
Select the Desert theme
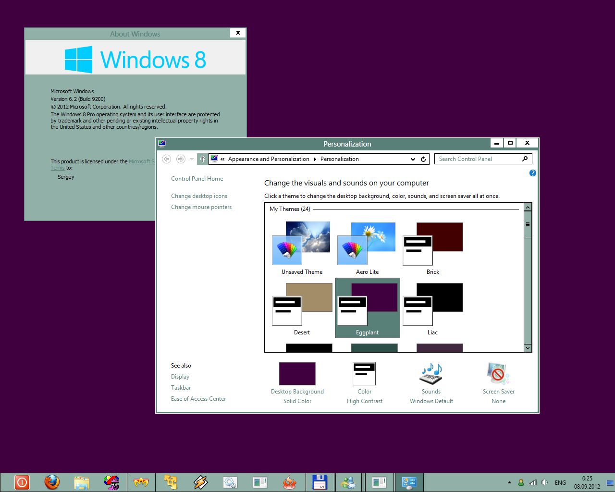(302, 308)
